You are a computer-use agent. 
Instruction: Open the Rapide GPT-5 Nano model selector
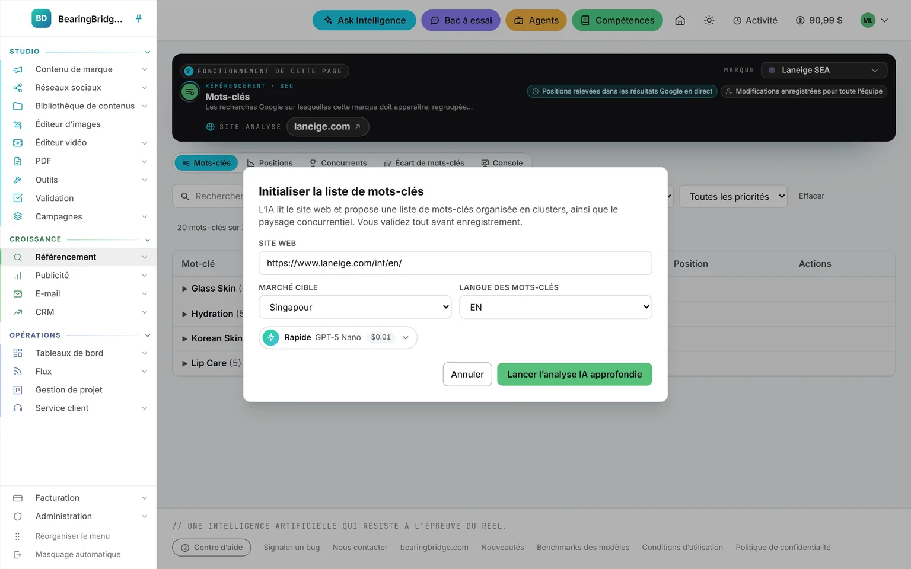pyautogui.click(x=338, y=337)
